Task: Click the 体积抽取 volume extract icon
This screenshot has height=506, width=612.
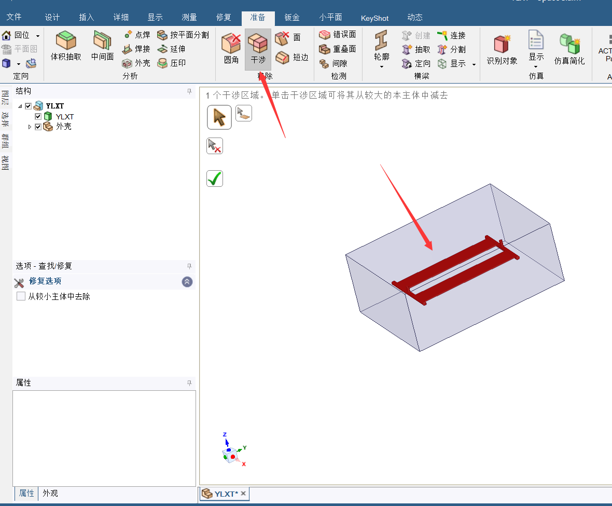Action: pyautogui.click(x=66, y=42)
